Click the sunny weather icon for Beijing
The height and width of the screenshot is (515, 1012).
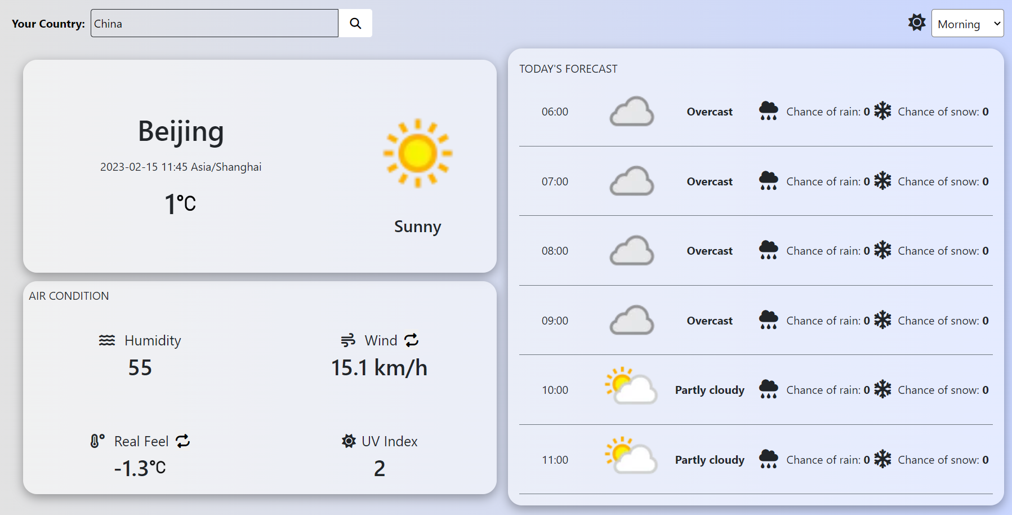(417, 153)
